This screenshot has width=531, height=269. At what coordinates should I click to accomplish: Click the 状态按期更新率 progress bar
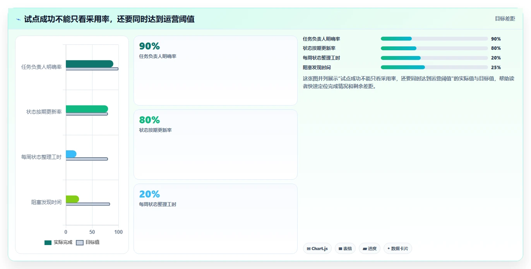coord(434,48)
